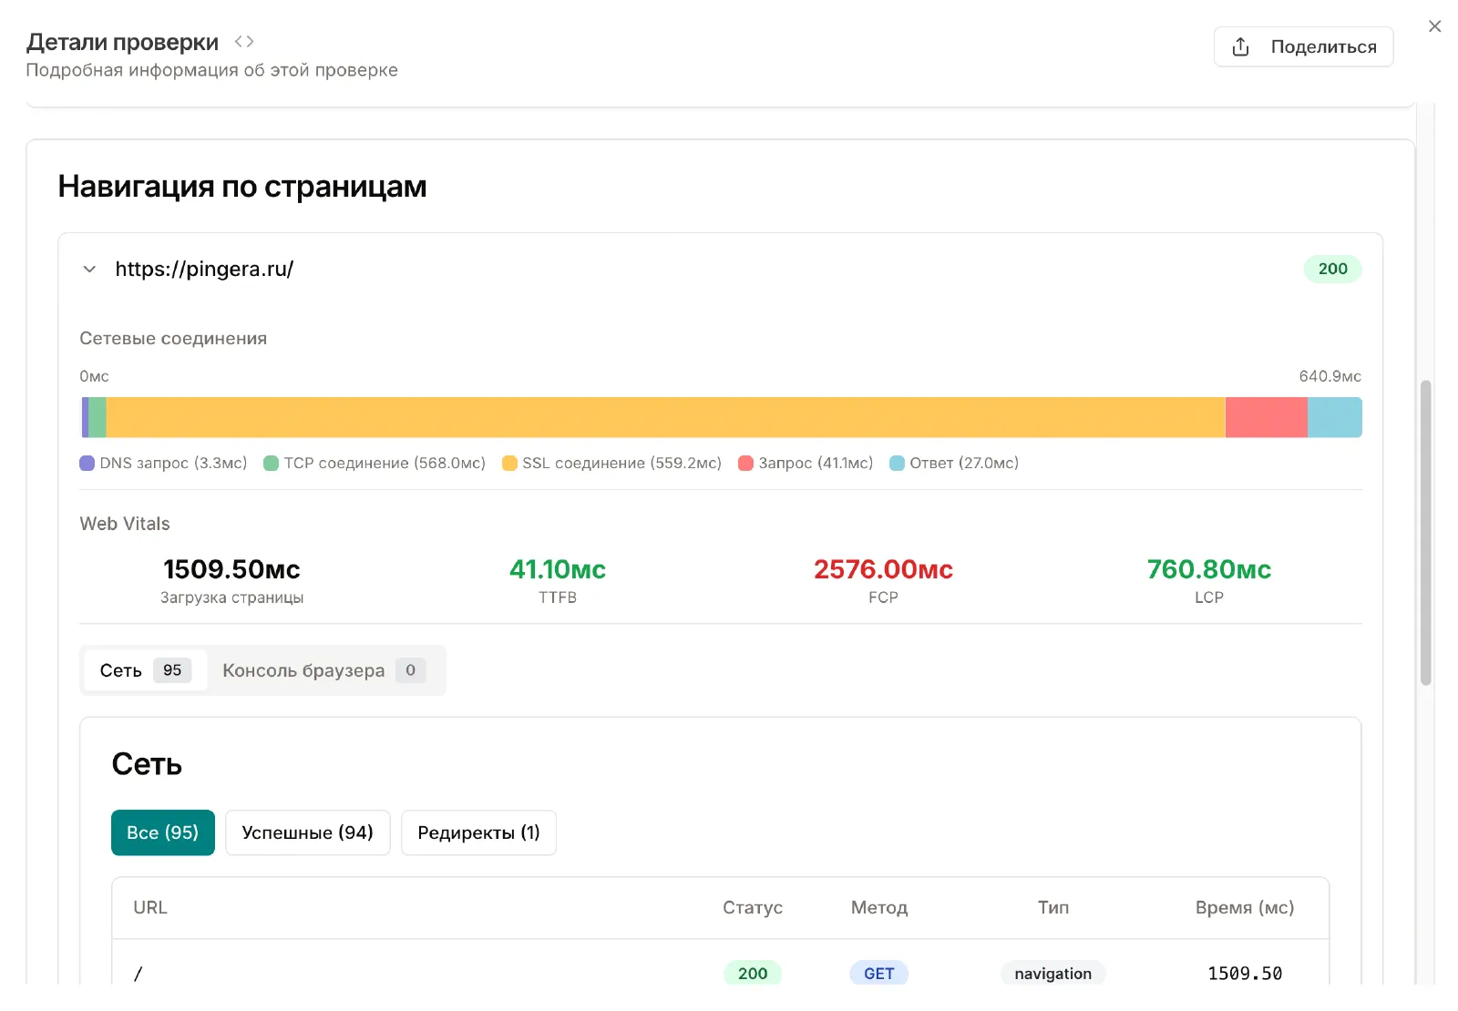Click the blue Ответ segment in timing bar

coord(1335,417)
